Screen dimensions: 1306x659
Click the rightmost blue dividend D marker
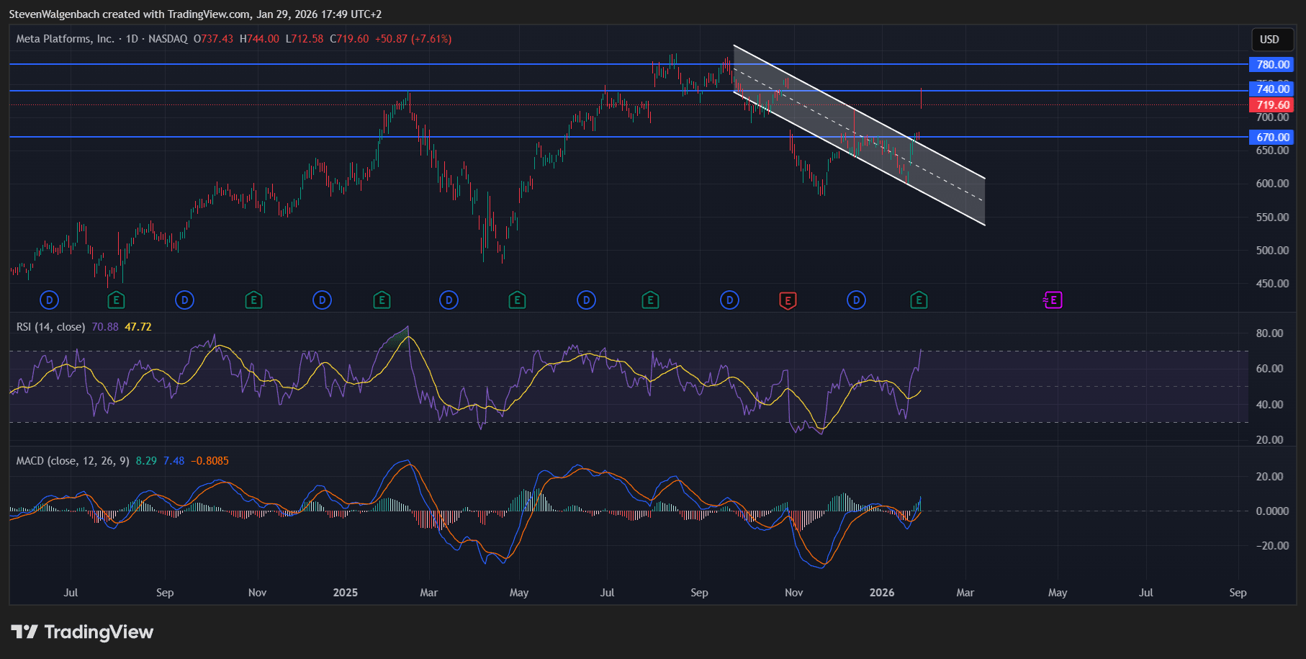[856, 300]
